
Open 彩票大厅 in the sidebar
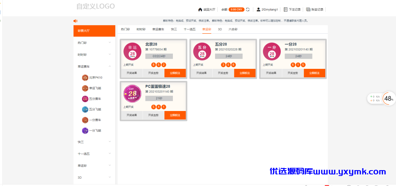(x=94, y=31)
